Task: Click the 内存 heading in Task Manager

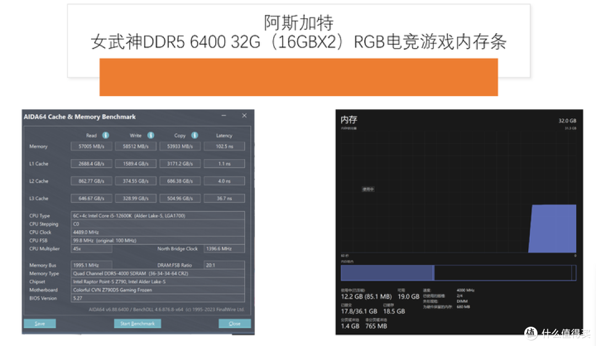Action: click(x=349, y=120)
